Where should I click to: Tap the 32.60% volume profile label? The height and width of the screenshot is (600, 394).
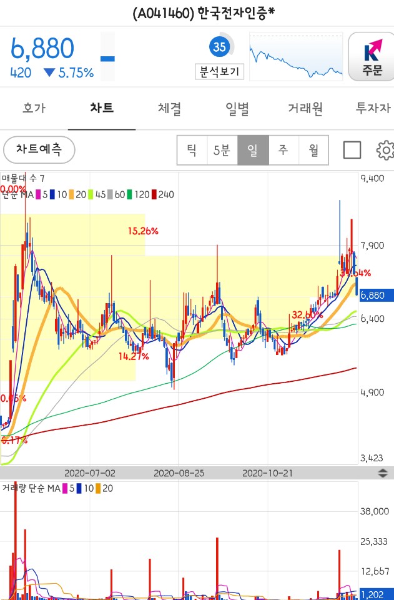pos(307,315)
